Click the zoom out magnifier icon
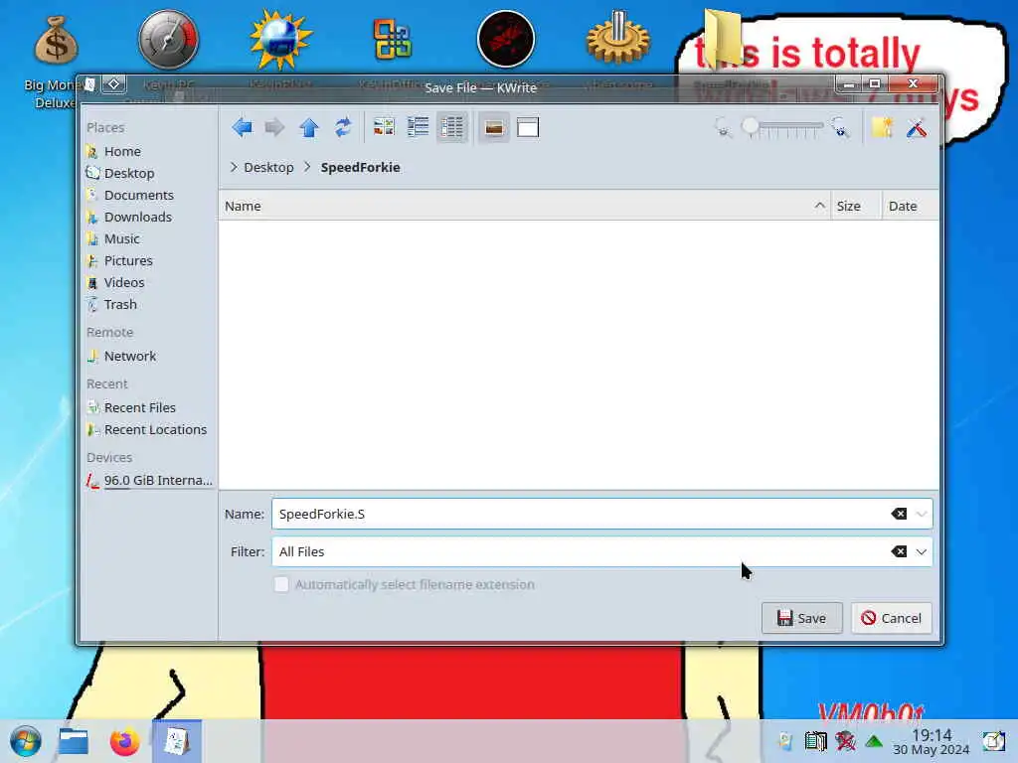Screen dimensions: 1018x763 [724, 127]
